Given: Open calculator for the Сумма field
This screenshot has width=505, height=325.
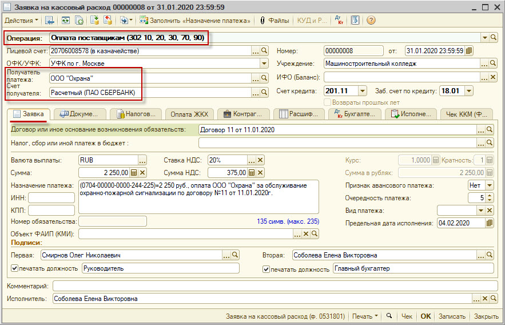Looking at the screenshot, I should [x=134, y=172].
